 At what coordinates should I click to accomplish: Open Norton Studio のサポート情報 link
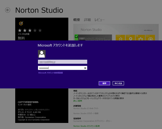click(86, 113)
